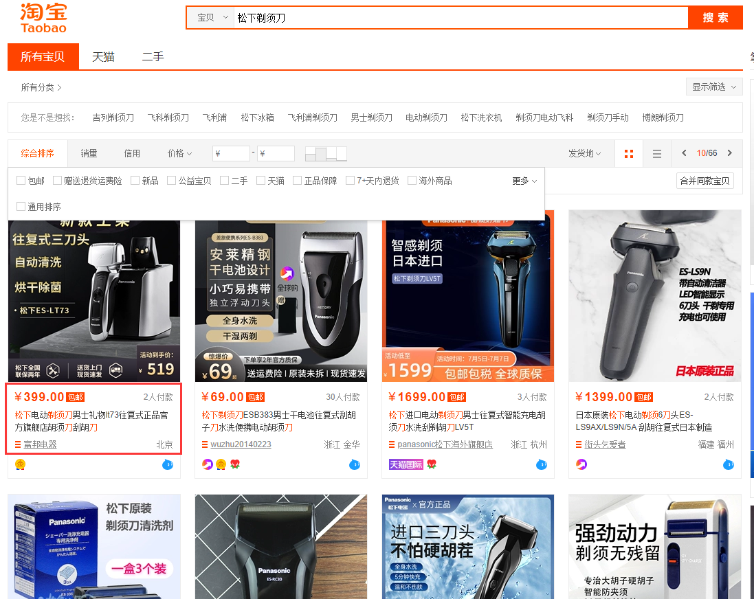Image resolution: width=754 pixels, height=599 pixels.
Task: Go to previous results page arrow
Action: click(x=684, y=153)
